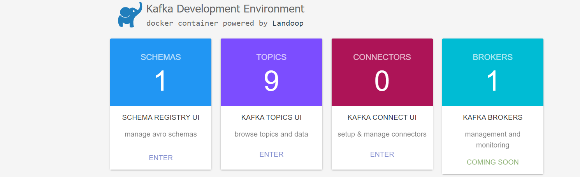
Task: Click the Kafka elephant logo icon
Action: click(x=130, y=15)
